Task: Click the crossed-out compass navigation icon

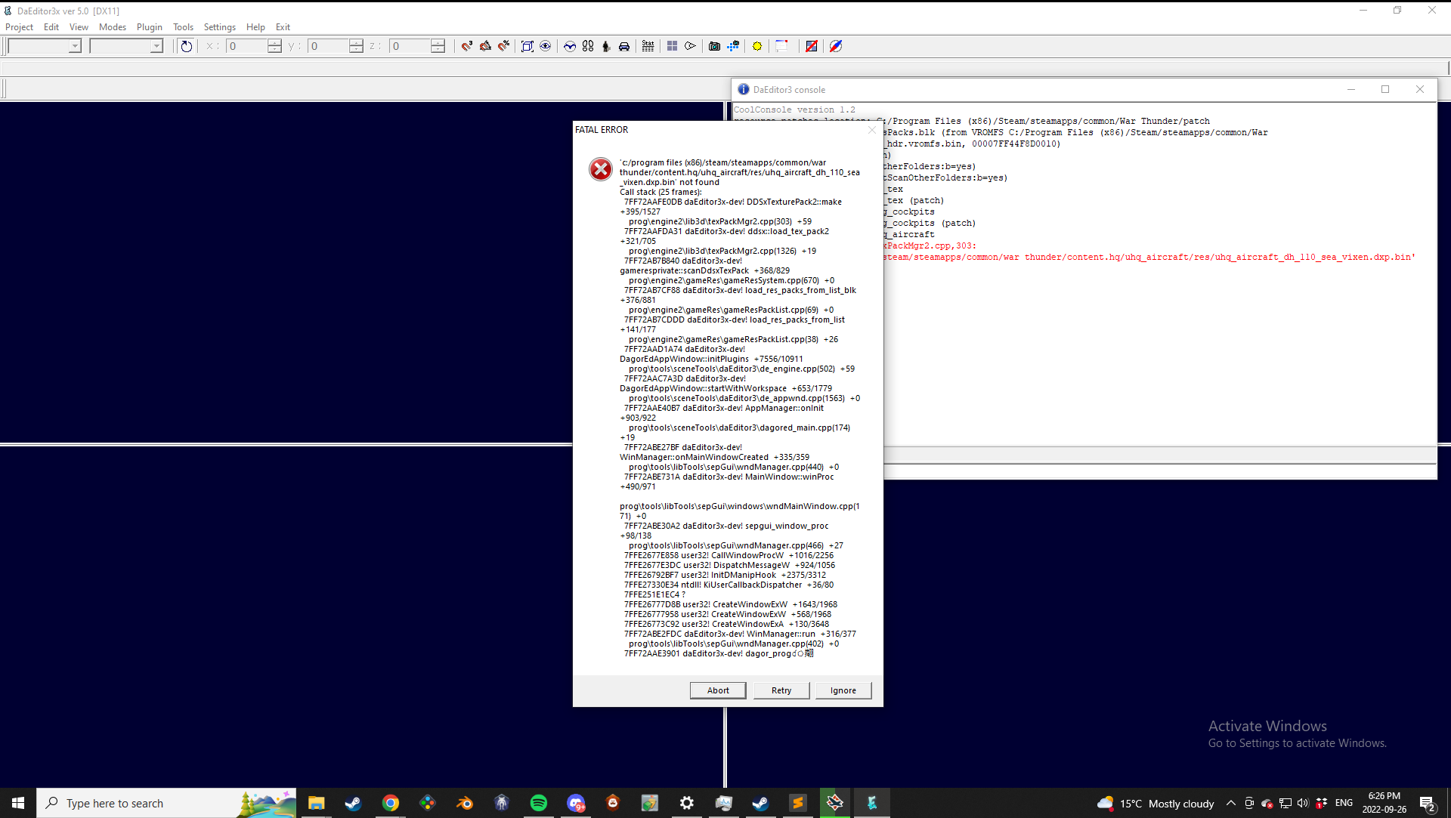Action: click(x=836, y=46)
